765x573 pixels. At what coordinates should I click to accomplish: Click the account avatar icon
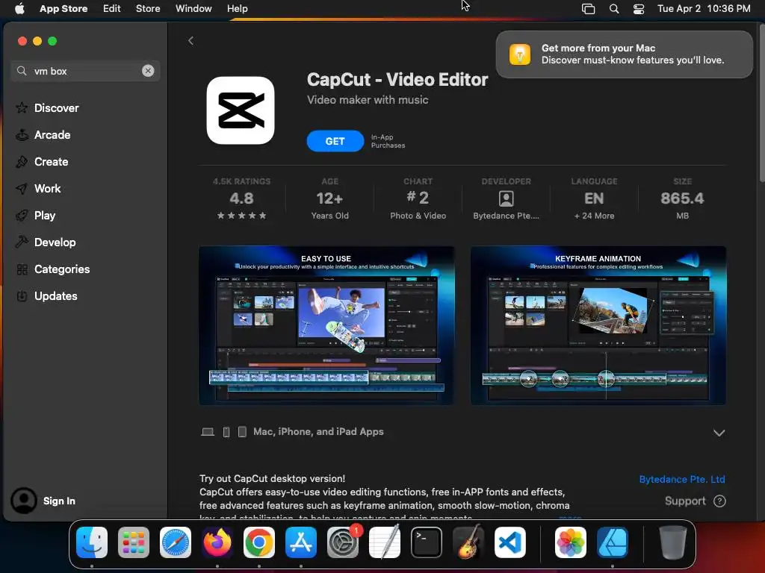click(x=24, y=501)
